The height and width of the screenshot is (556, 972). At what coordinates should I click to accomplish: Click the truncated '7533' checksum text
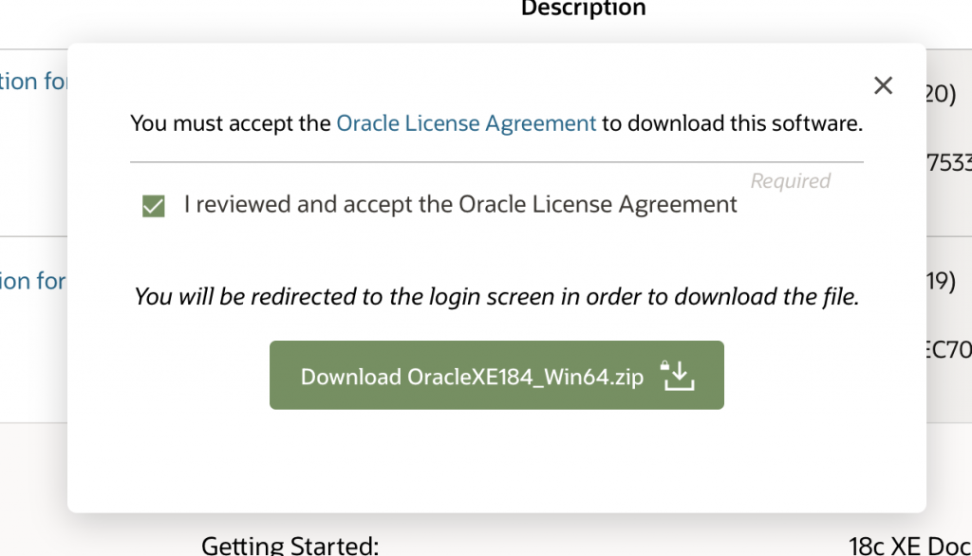pos(947,163)
